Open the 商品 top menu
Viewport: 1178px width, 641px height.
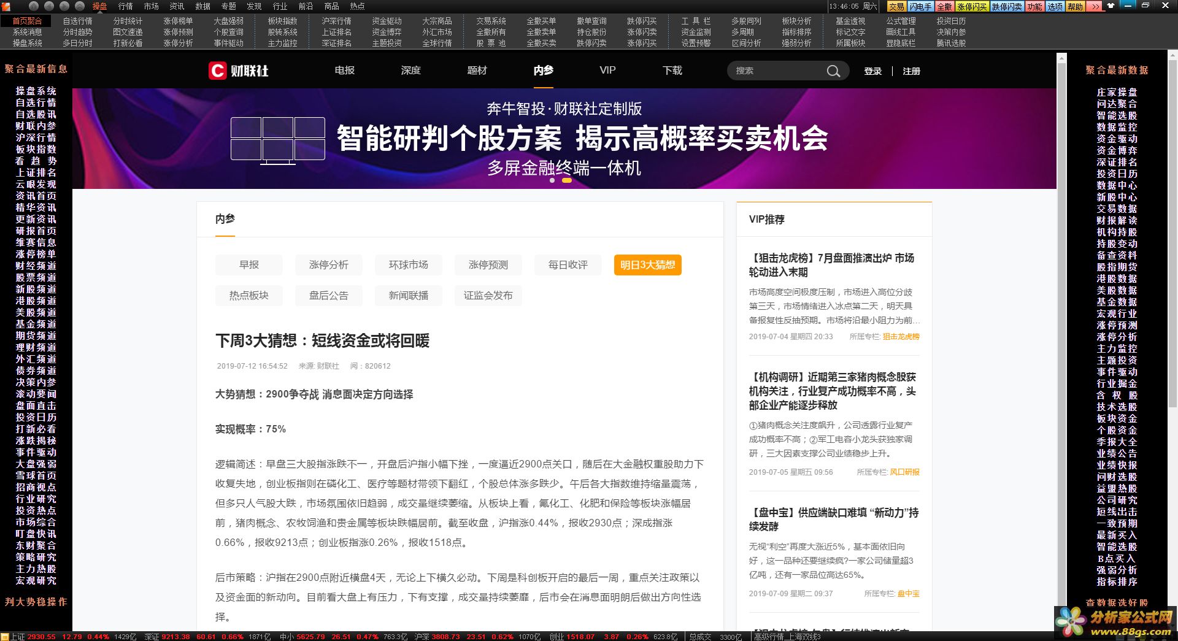point(331,6)
